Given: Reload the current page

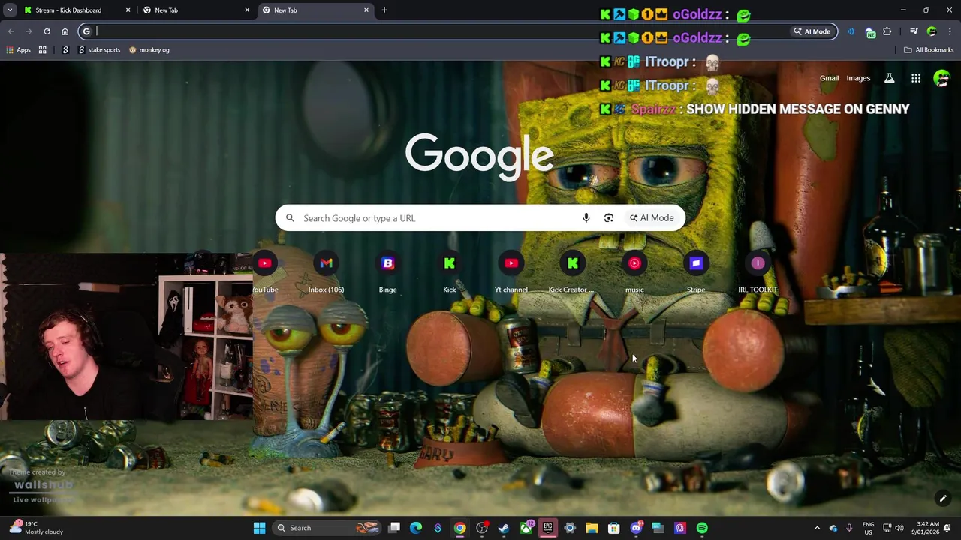Looking at the screenshot, I should point(47,31).
